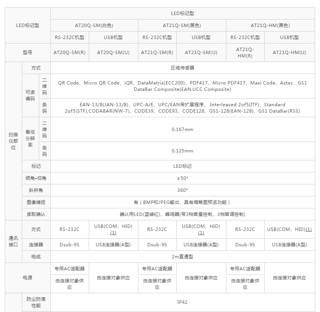Select model cell AT21Q-SM(U)
Screen dimensions: 320x312
pos(201,53)
